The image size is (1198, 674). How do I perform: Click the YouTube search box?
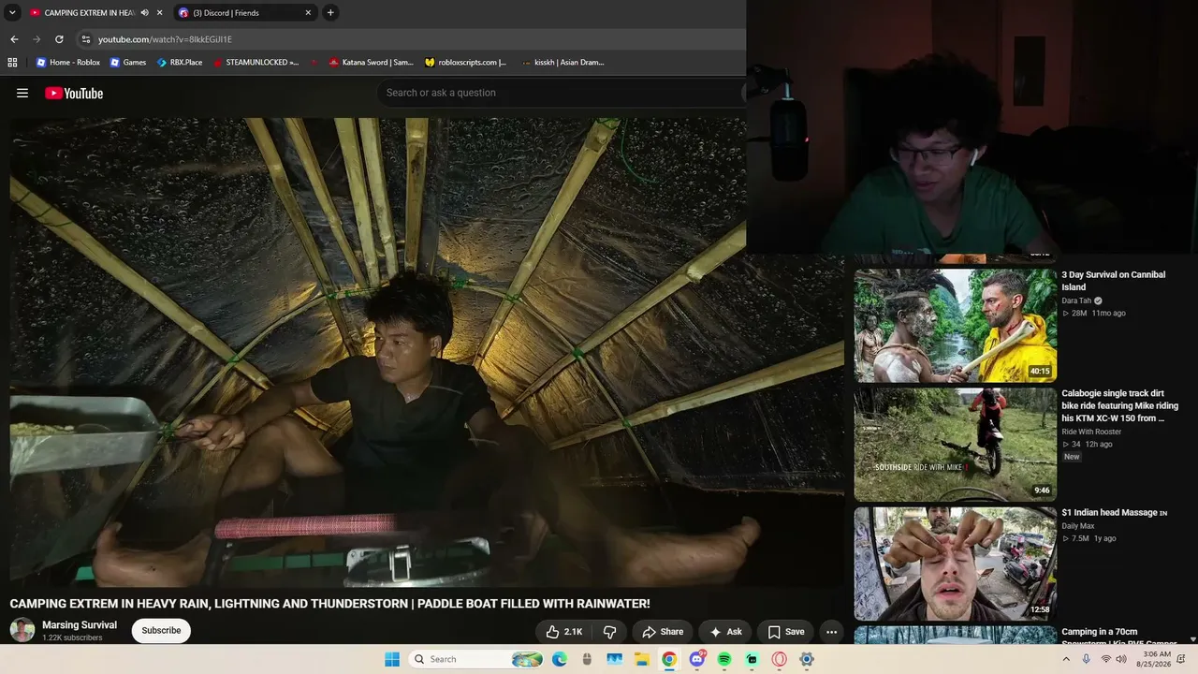(x=562, y=93)
